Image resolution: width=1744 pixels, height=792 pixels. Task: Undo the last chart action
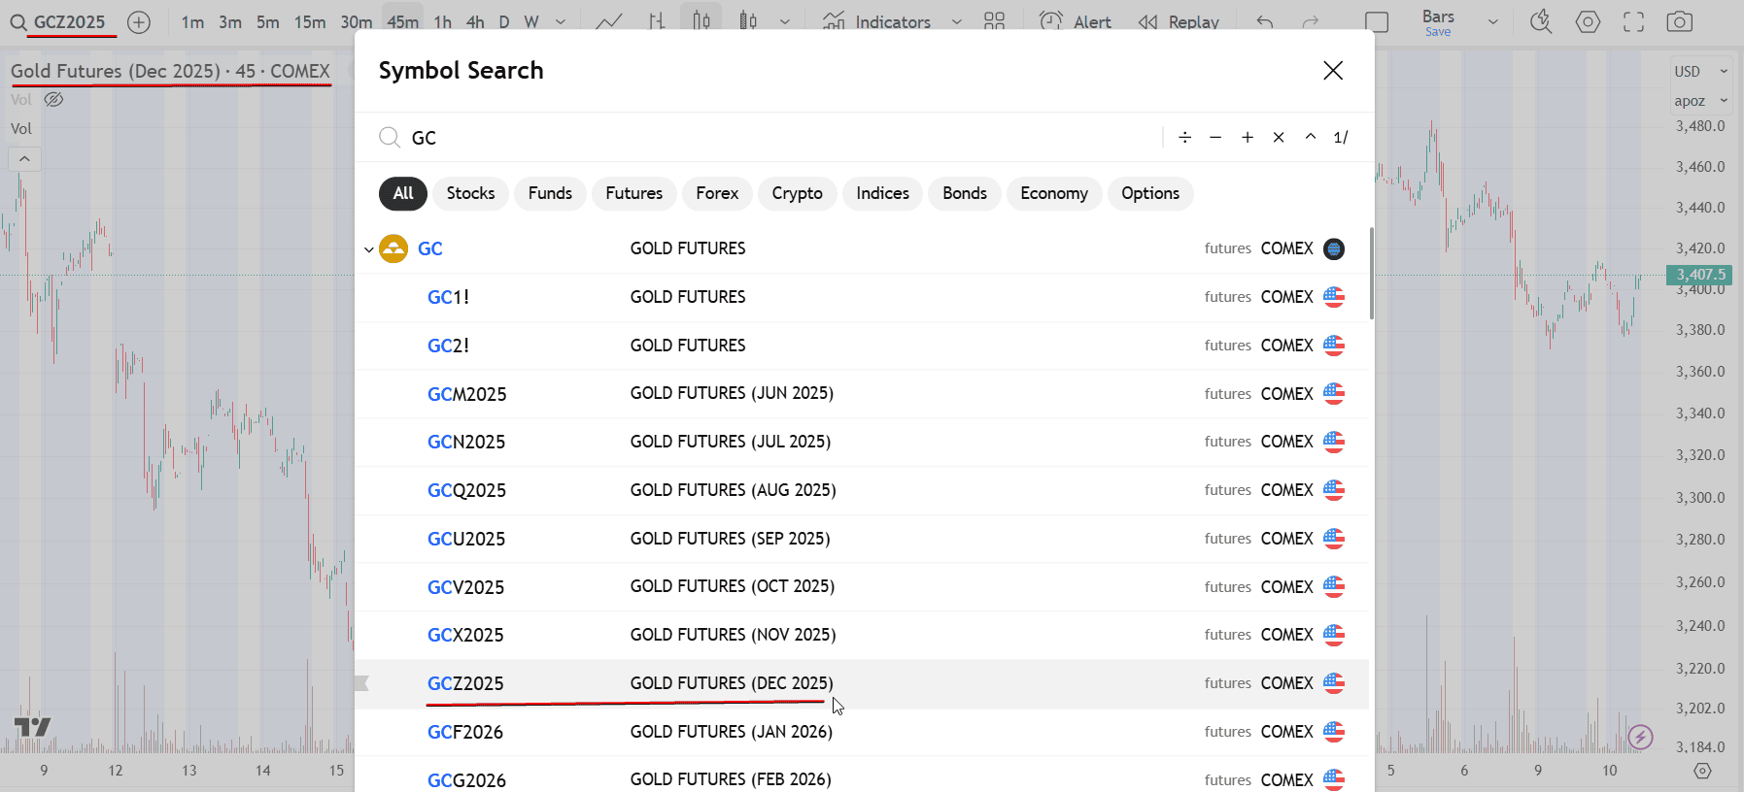[x=1264, y=21]
